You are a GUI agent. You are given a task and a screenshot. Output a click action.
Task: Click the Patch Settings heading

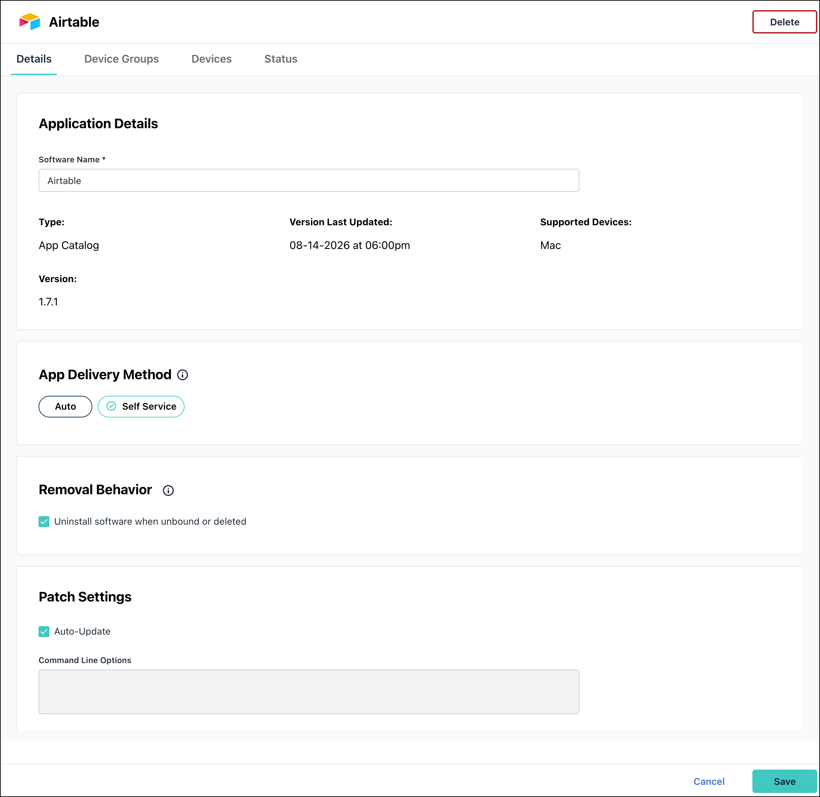pos(85,597)
